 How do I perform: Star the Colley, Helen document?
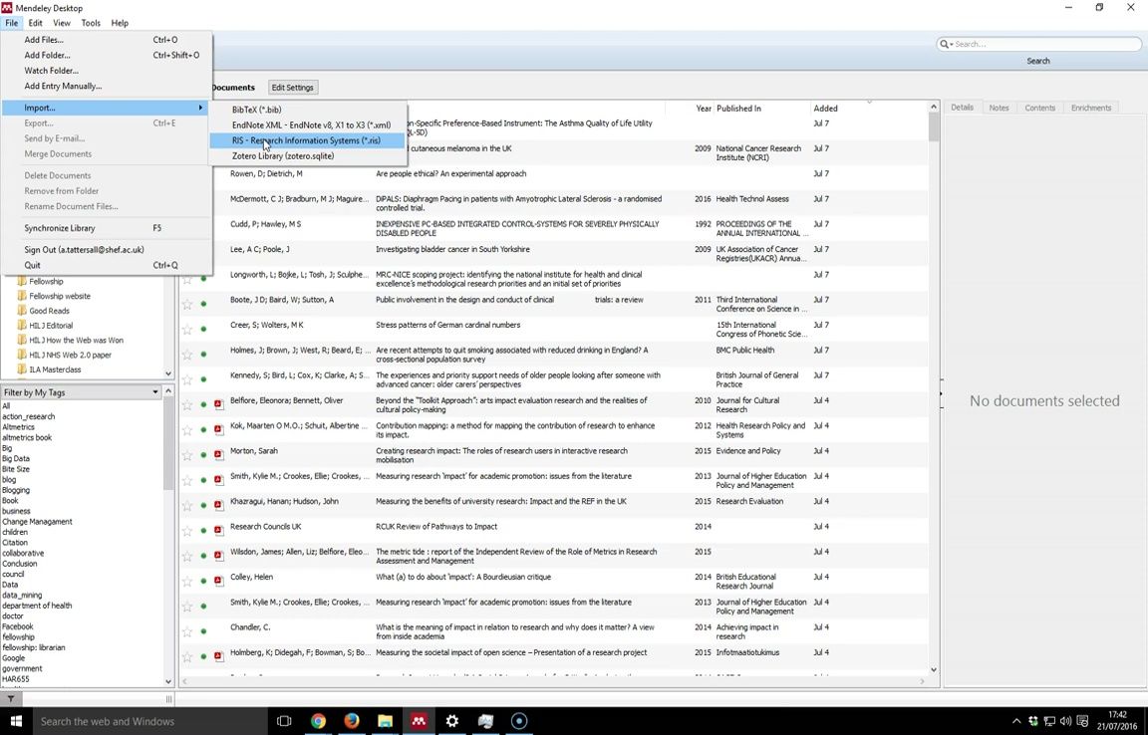187,582
